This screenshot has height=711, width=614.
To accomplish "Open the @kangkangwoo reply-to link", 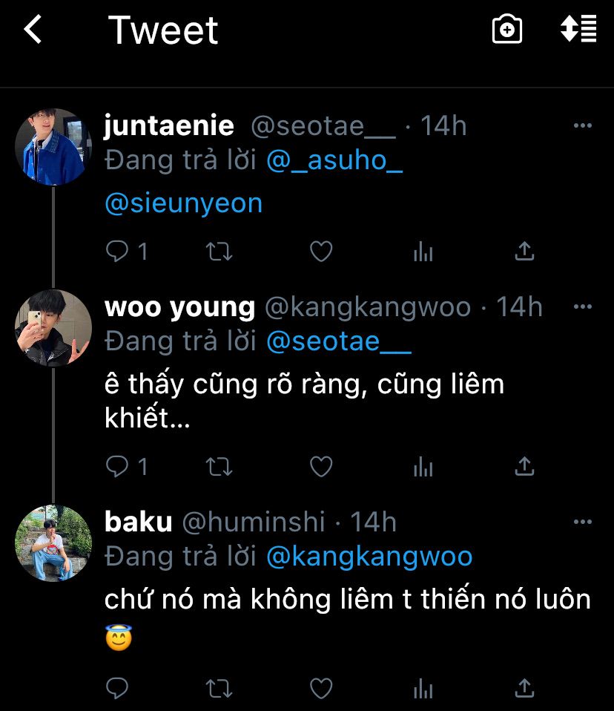I will (x=369, y=557).
